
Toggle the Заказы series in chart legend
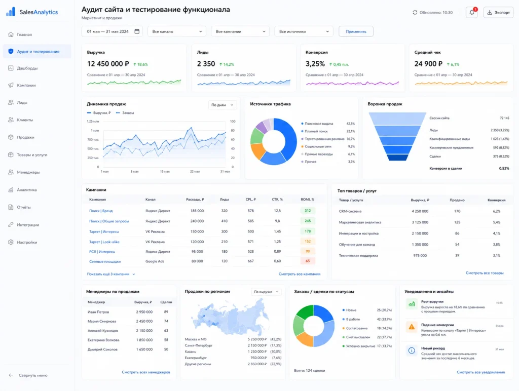[x=125, y=113]
